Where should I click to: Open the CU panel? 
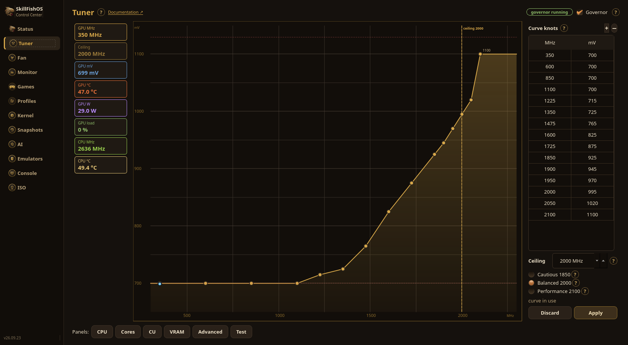(x=152, y=332)
